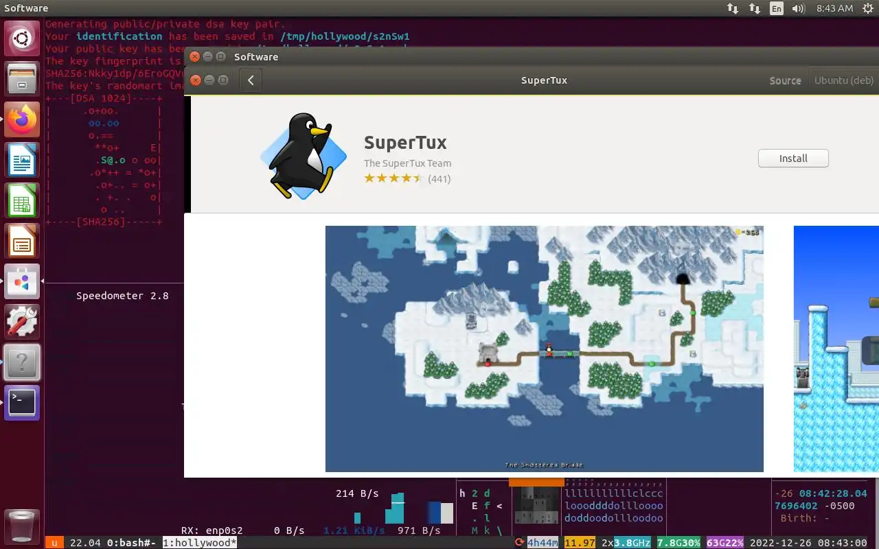Click the [DSA 1024] randomart header
This screenshot has width=879, height=549.
click(x=104, y=98)
